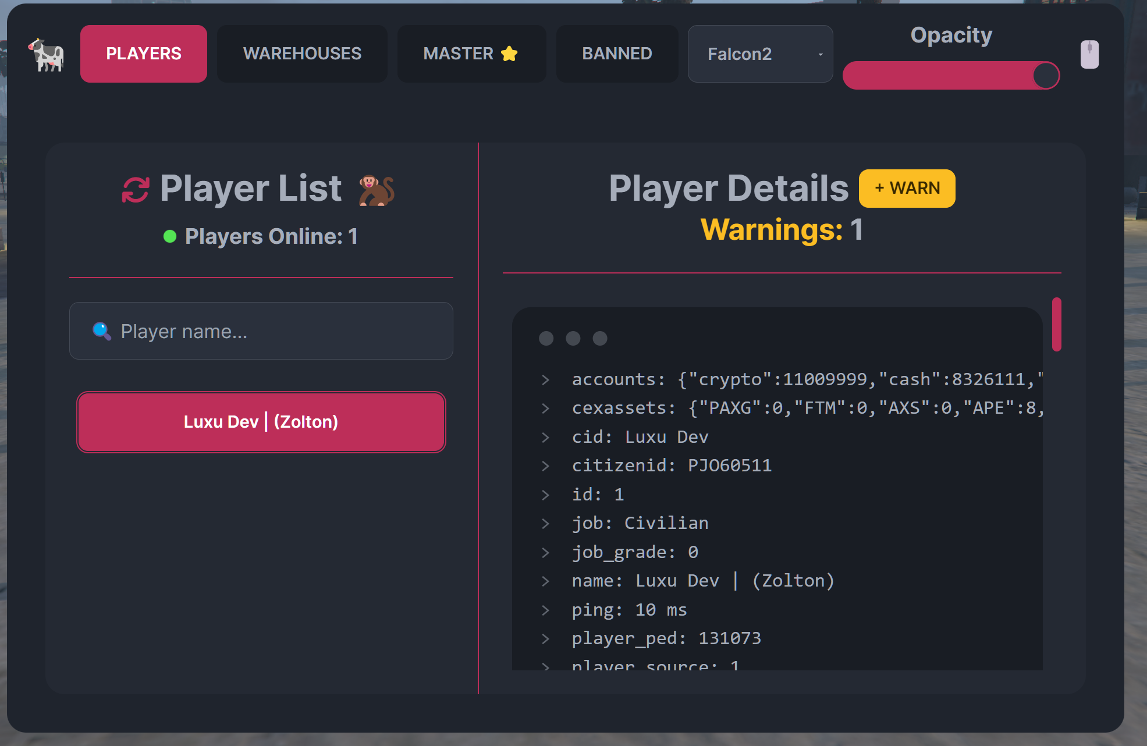1147x746 pixels.
Task: Open the Falcon2 dropdown
Action: [x=760, y=54]
